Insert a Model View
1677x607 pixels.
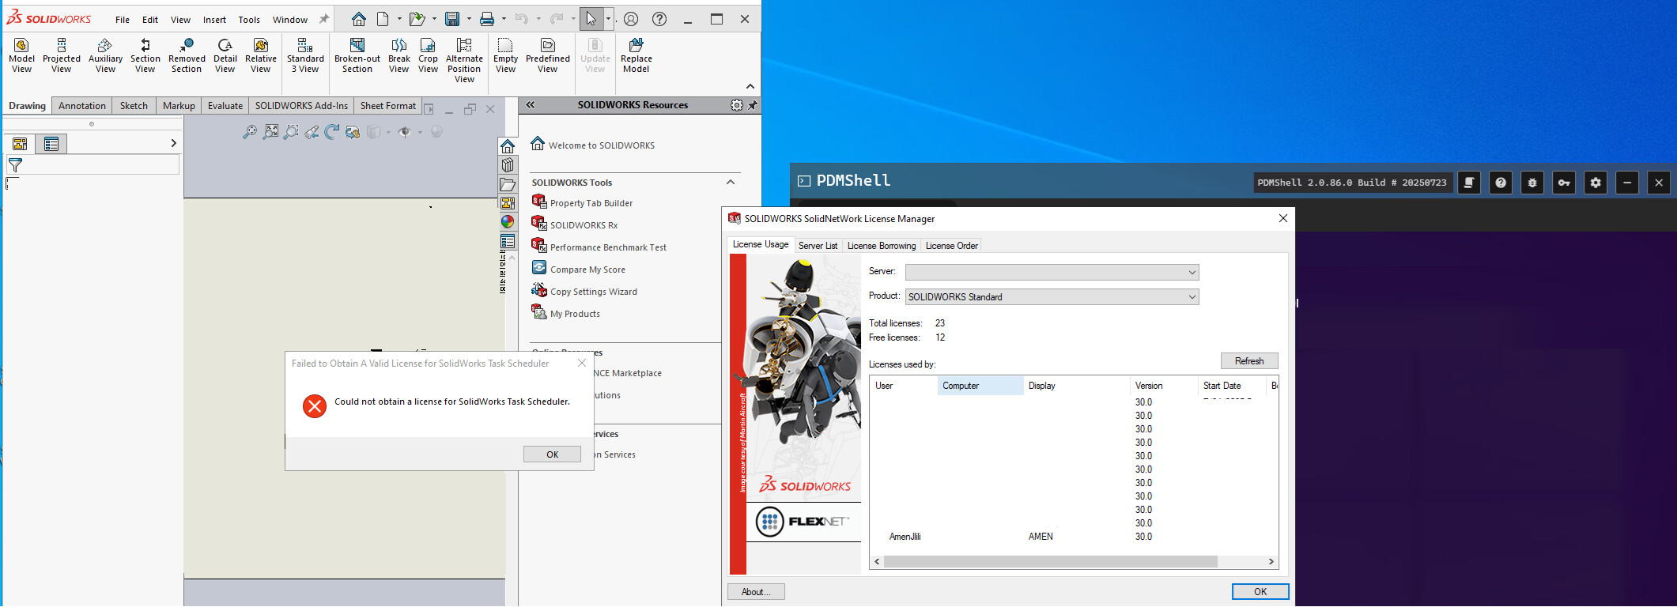pos(21,55)
